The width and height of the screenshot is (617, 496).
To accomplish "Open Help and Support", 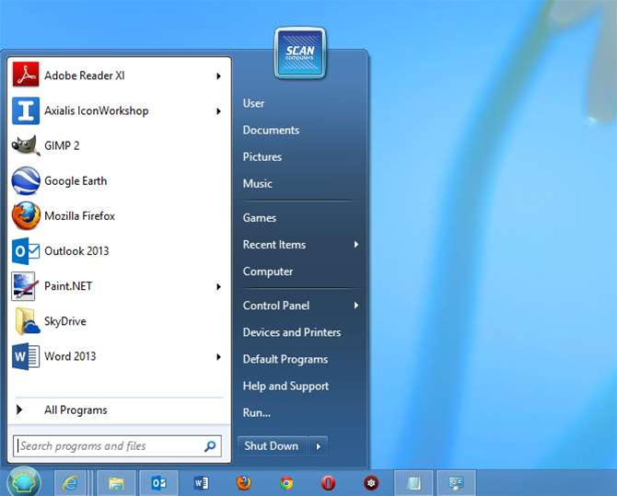I will point(285,386).
